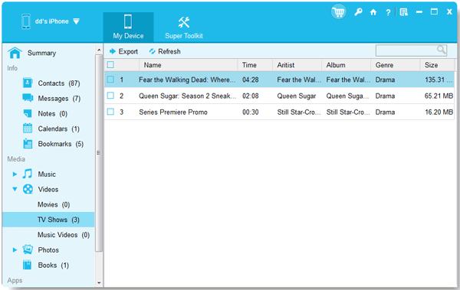This screenshot has height=290, width=460.
Task: Click the key register icon
Action: click(358, 12)
